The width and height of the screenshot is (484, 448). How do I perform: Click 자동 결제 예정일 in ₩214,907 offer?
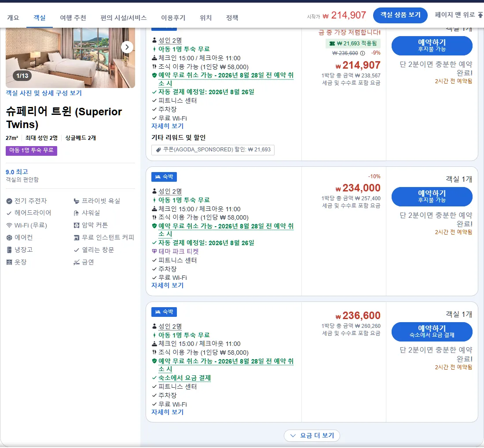[206, 92]
